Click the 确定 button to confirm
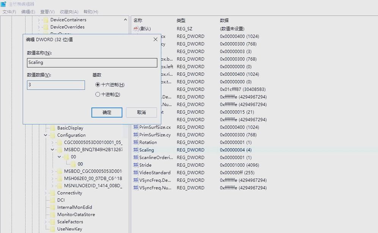This screenshot has height=233, width=378. tap(107, 112)
